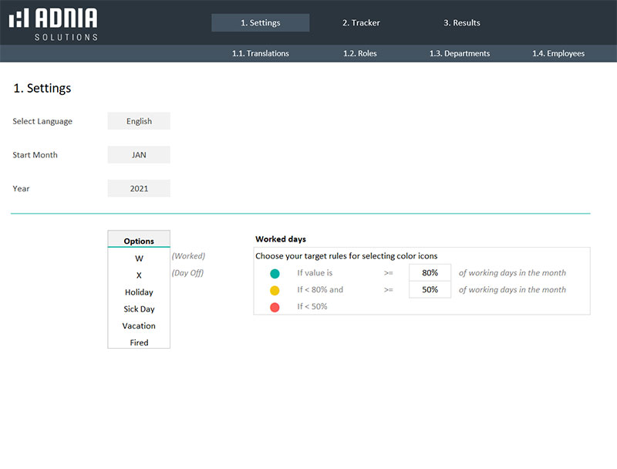This screenshot has width=617, height=469.
Task: Open the 1.1. Translations subpage
Action: pyautogui.click(x=260, y=54)
